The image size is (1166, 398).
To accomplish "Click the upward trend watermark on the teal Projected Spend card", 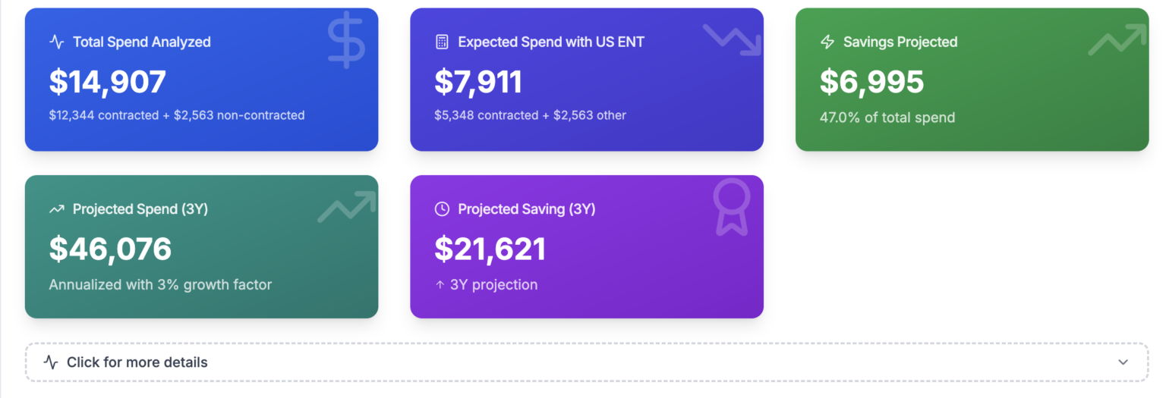I will (346, 207).
